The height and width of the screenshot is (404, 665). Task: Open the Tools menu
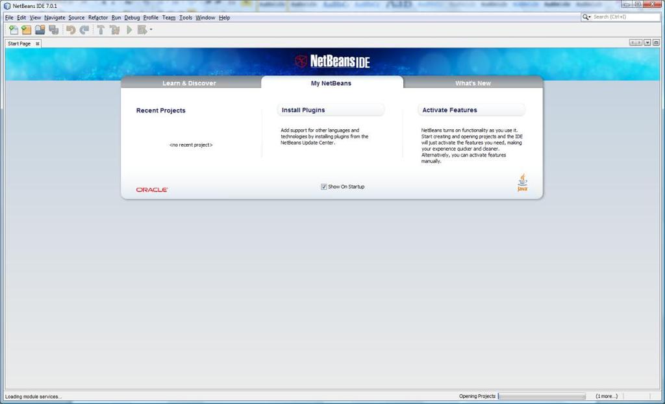[185, 18]
